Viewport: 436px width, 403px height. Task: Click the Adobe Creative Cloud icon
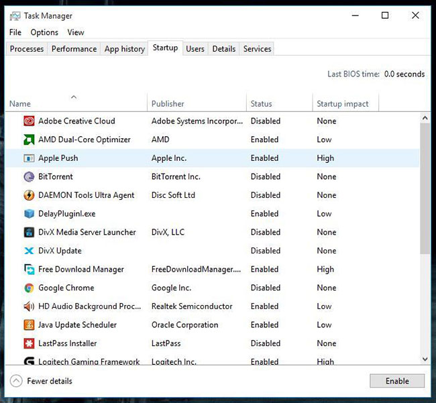(x=29, y=121)
